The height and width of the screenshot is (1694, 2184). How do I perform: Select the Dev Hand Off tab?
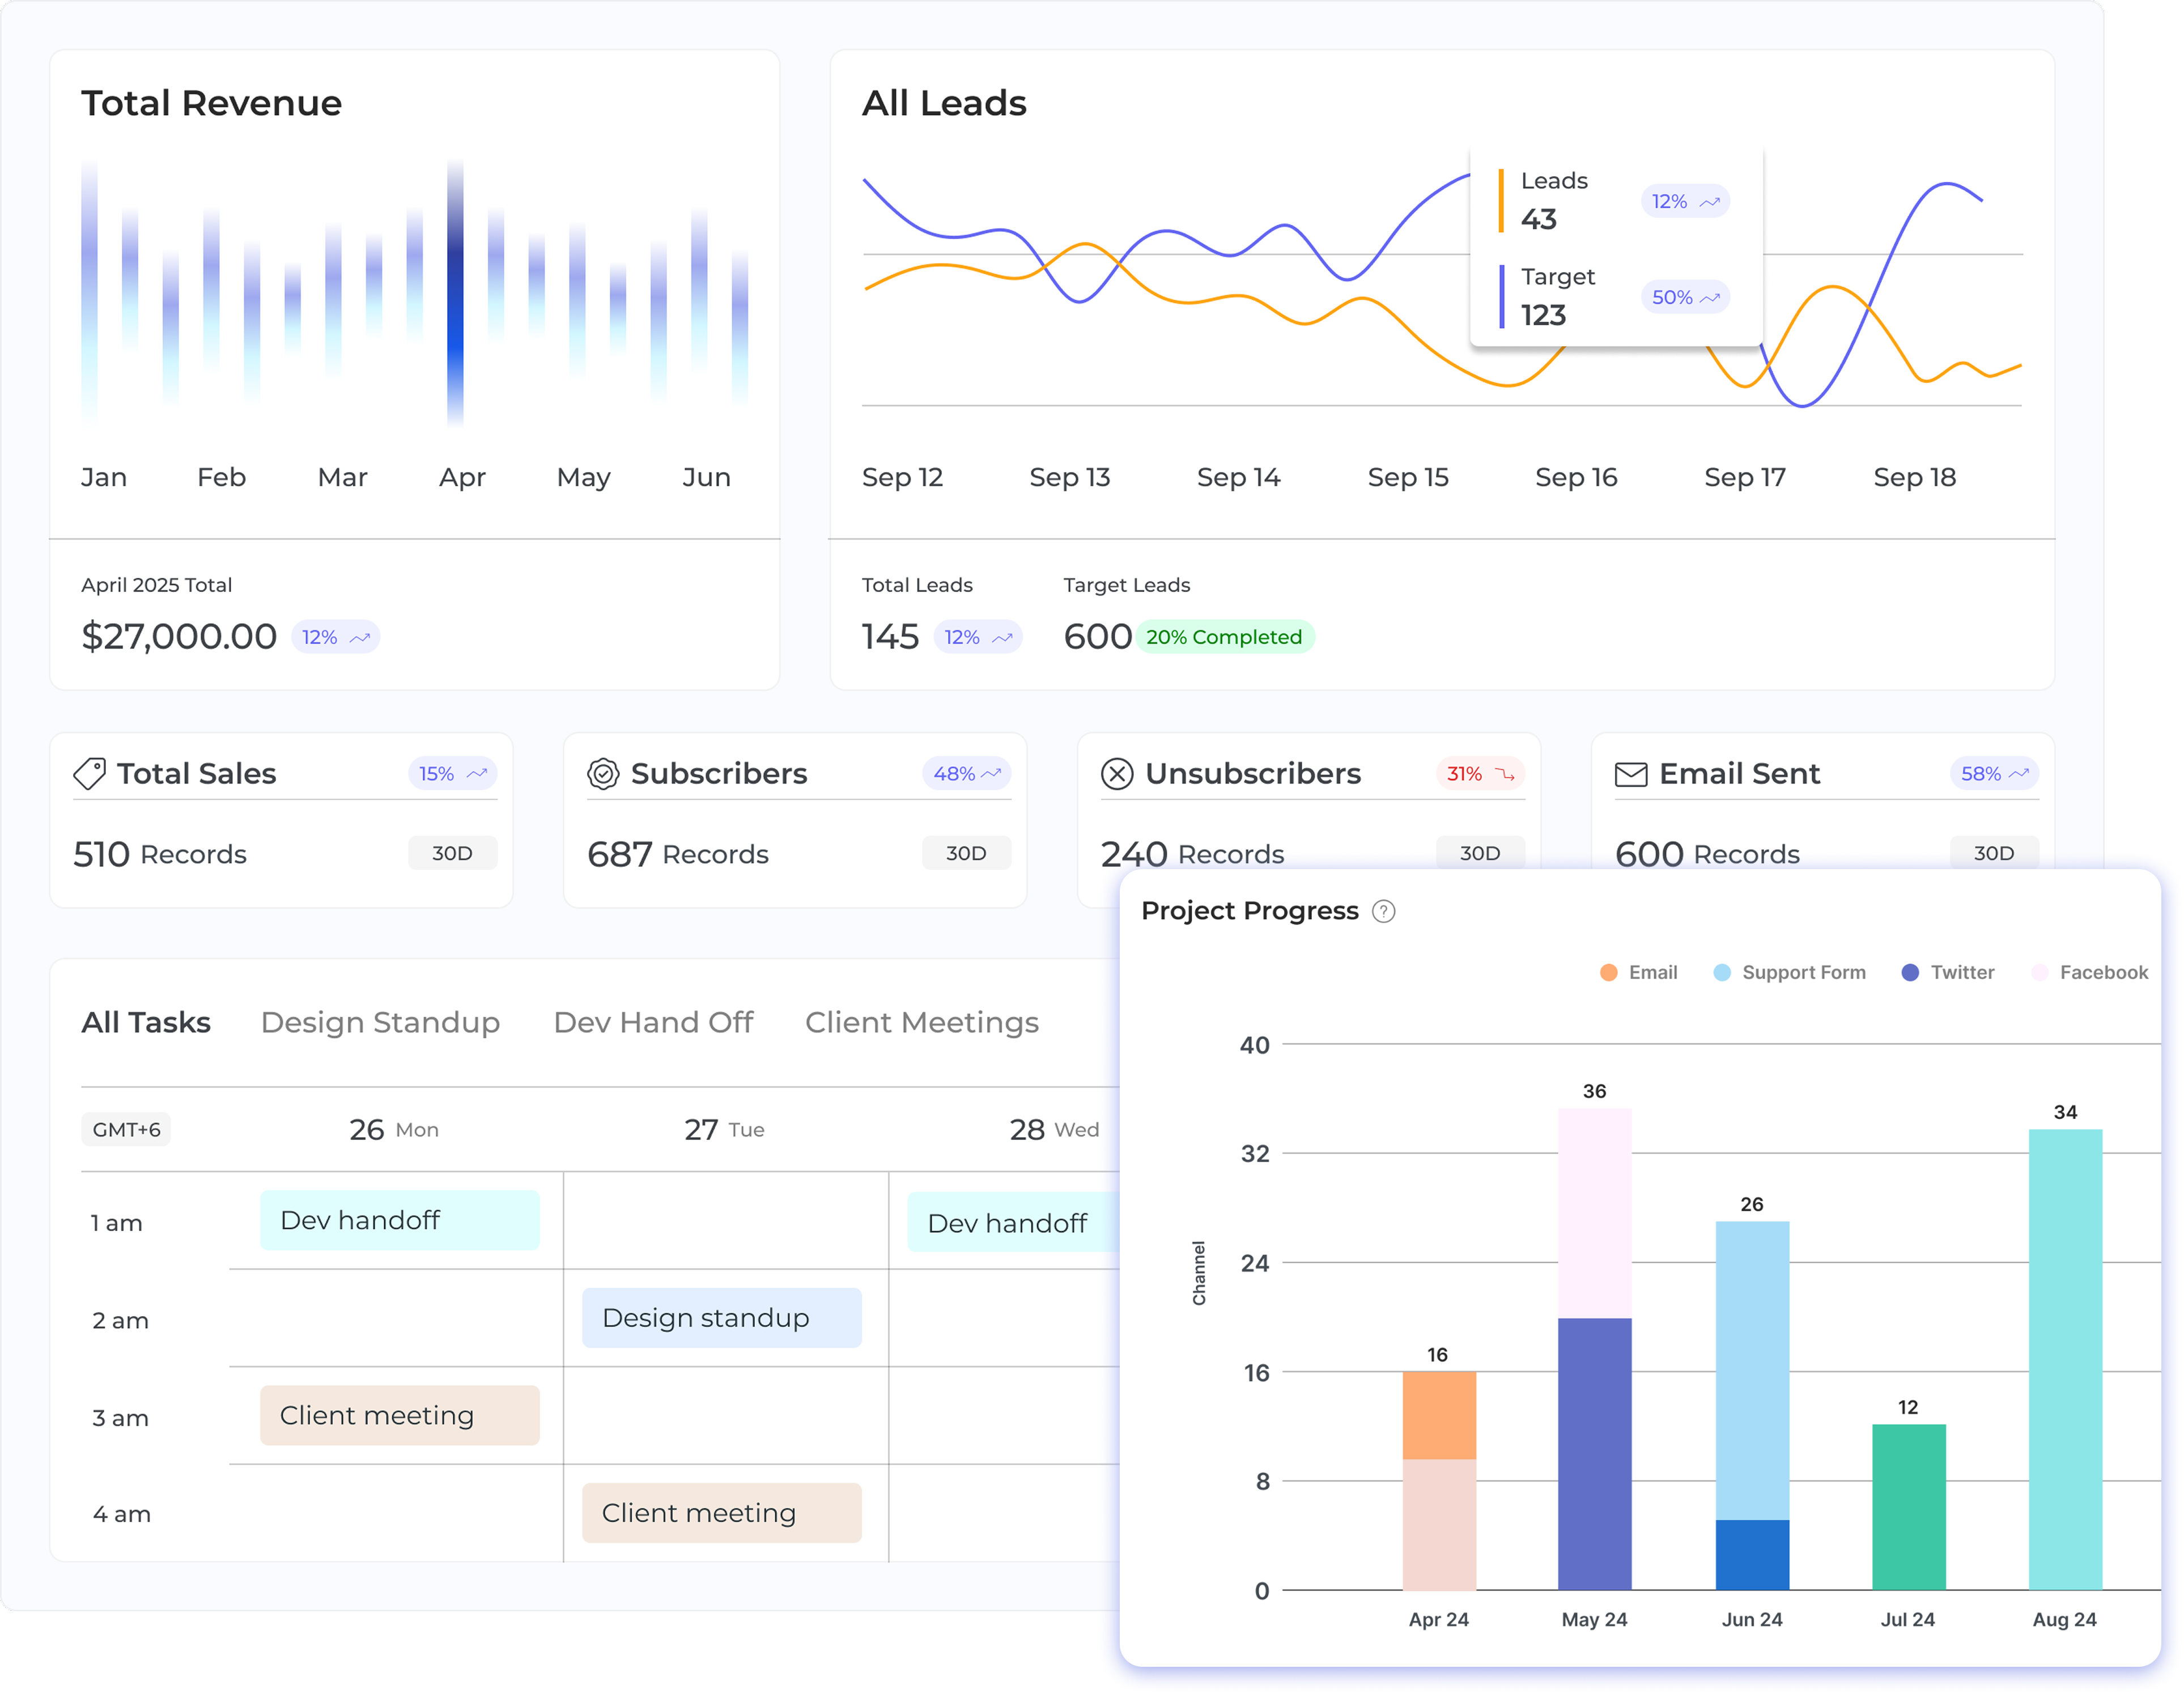654,1022
